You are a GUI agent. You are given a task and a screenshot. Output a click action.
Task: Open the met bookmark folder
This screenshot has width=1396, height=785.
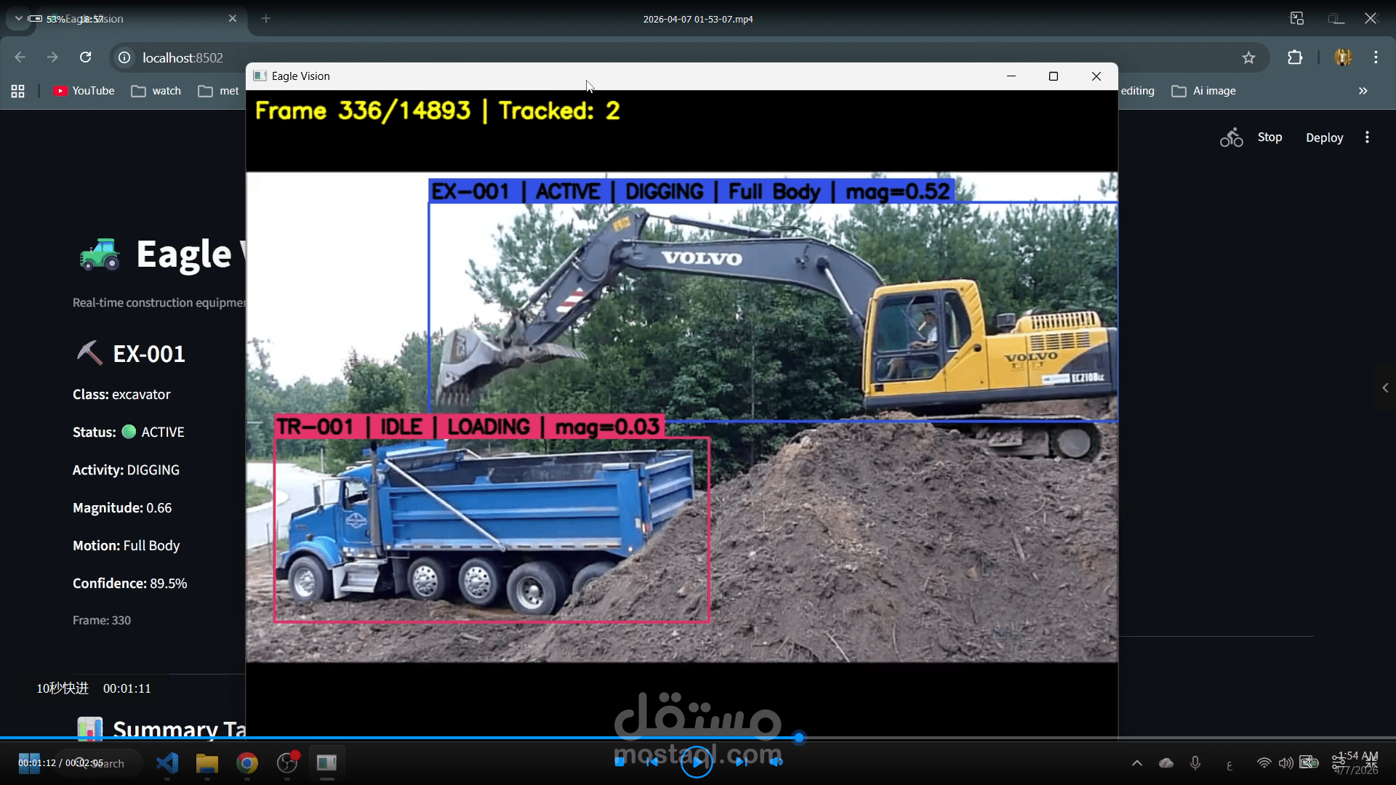[x=219, y=91]
